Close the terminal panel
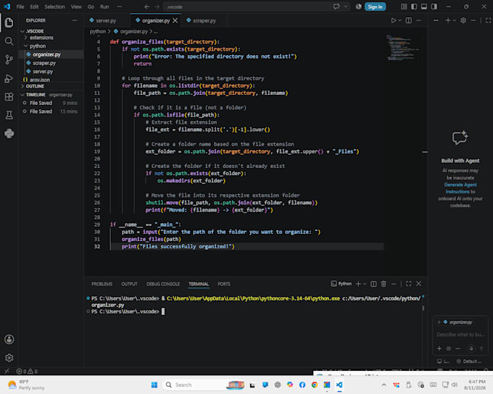Viewport: 493px width, 394px height. (x=418, y=284)
